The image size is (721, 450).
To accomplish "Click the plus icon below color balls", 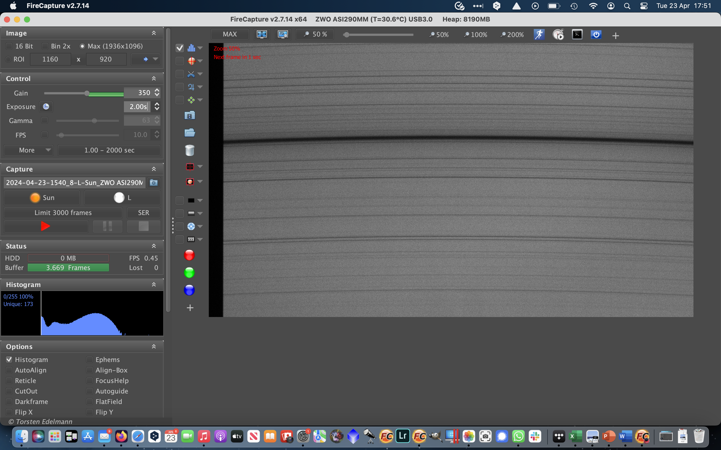I will (190, 308).
